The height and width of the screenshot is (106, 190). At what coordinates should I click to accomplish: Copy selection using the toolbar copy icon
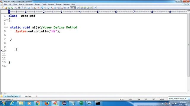[x=32, y=8]
